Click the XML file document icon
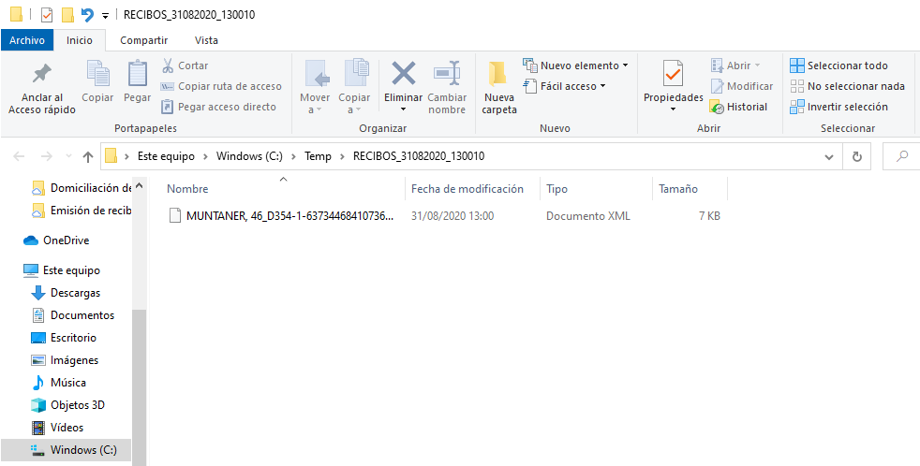The image size is (920, 466). click(x=175, y=216)
